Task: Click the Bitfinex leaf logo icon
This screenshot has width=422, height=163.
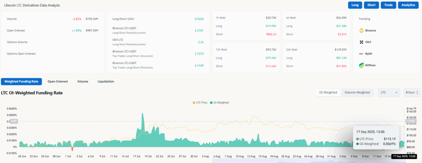Action: pyautogui.click(x=361, y=65)
